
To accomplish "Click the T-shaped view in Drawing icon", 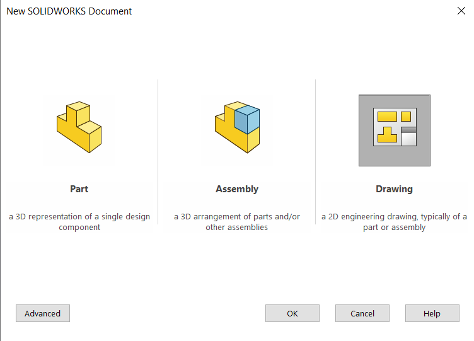I will (x=388, y=134).
